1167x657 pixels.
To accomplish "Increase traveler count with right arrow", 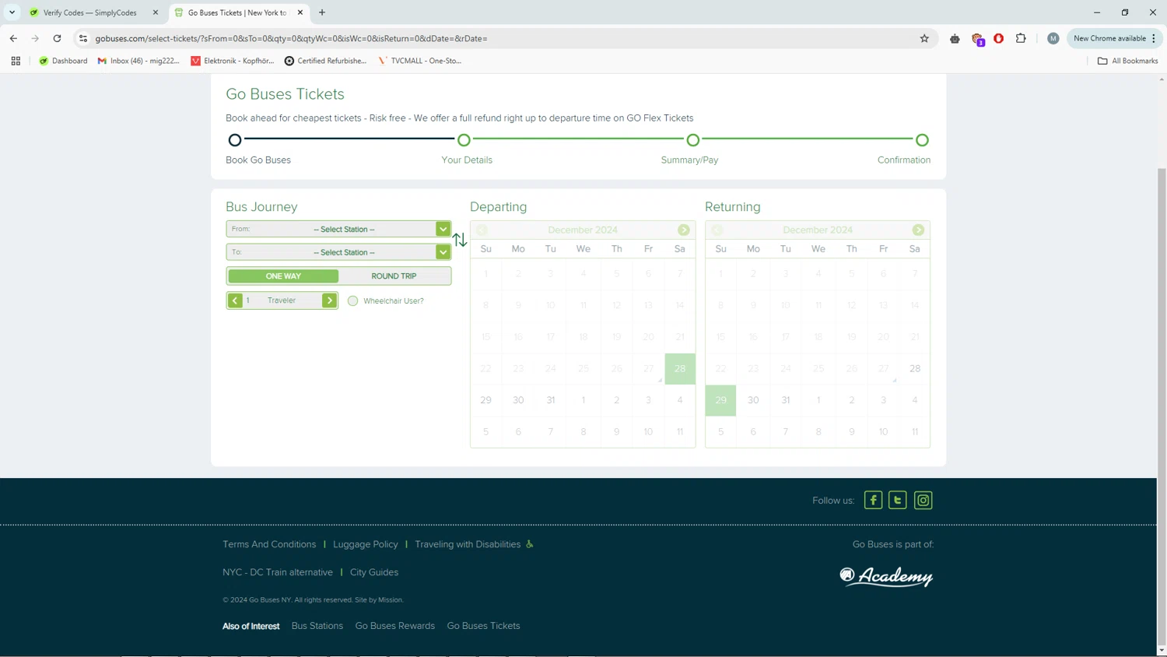I will tap(329, 300).
